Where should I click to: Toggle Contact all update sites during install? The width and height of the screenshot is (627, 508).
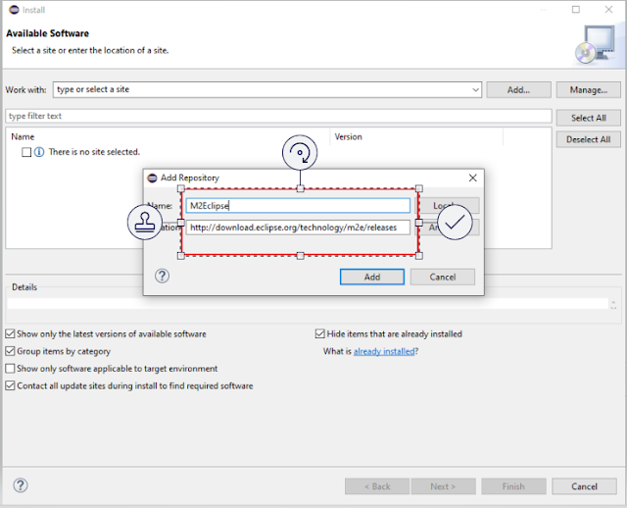(10, 385)
